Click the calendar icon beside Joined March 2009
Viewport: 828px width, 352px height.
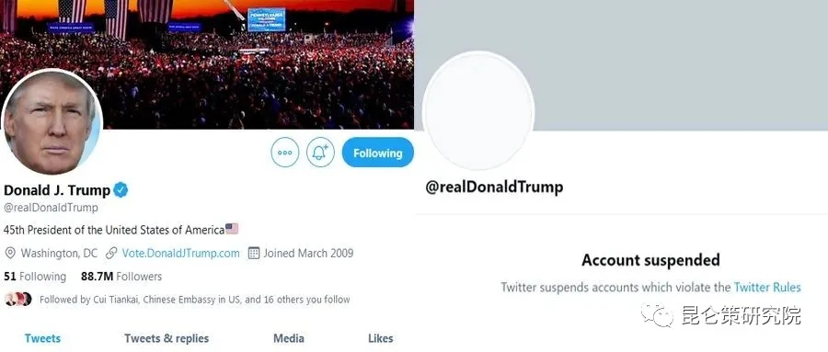[x=254, y=254]
